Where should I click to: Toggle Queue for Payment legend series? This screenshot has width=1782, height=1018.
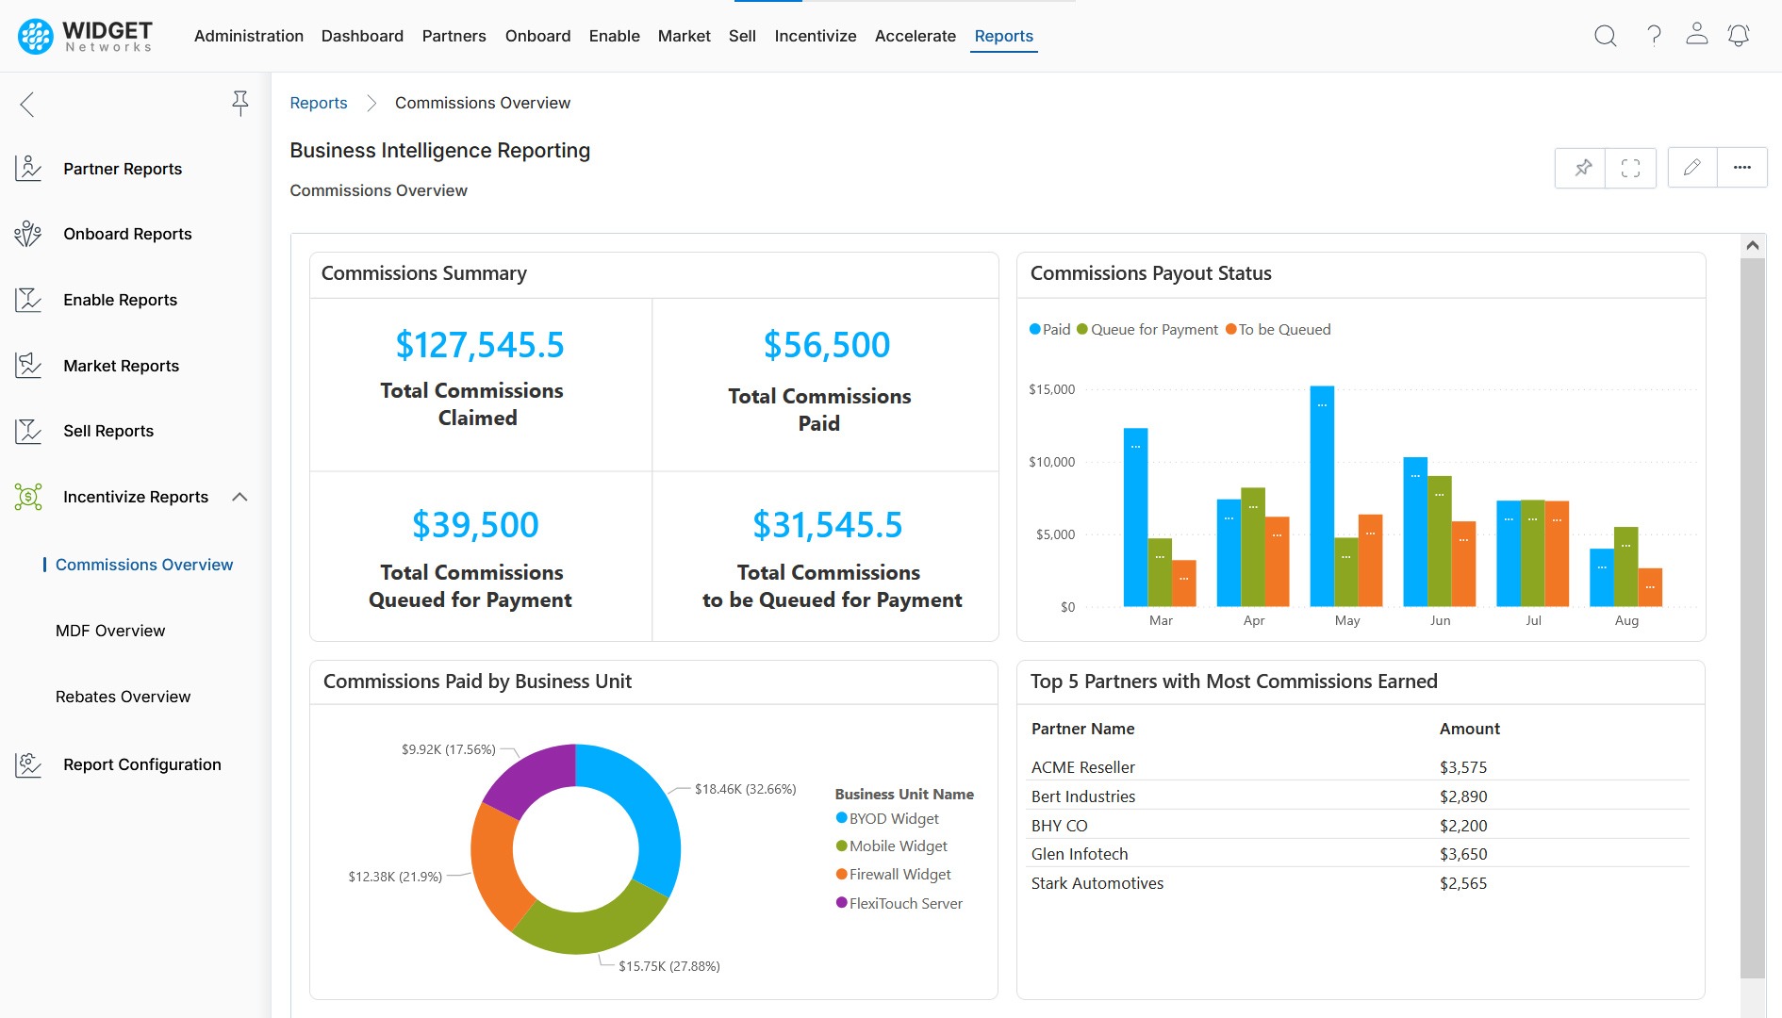1147,330
